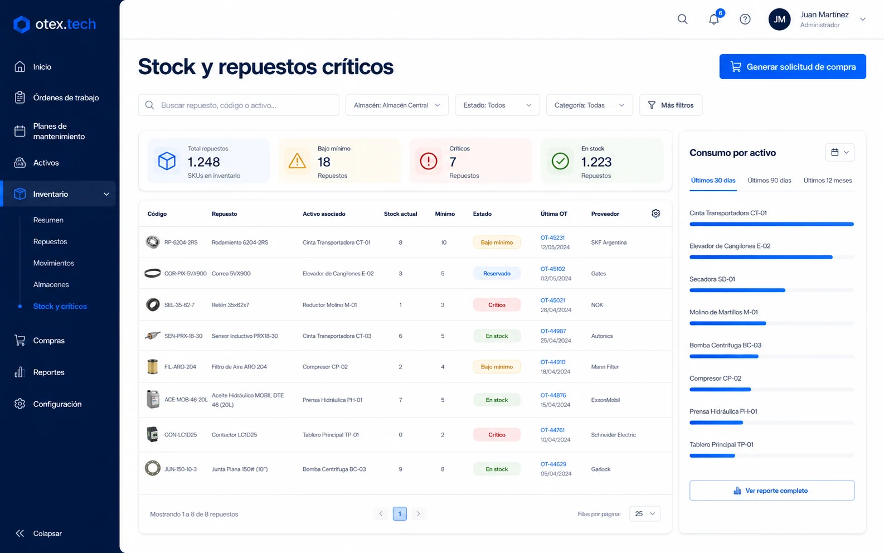Screen dimensions: 884x553
Task: Switch to Últimos 12 meses tab
Action: [828, 181]
